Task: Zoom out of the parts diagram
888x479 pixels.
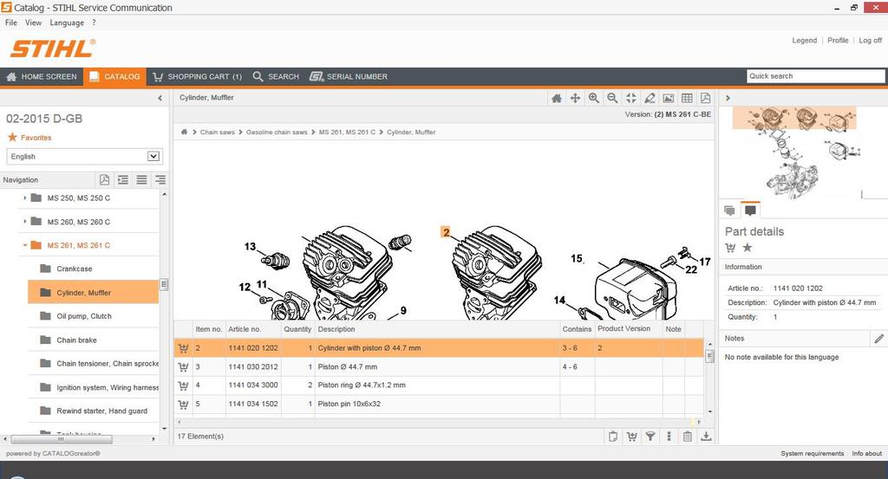Action: click(x=612, y=99)
